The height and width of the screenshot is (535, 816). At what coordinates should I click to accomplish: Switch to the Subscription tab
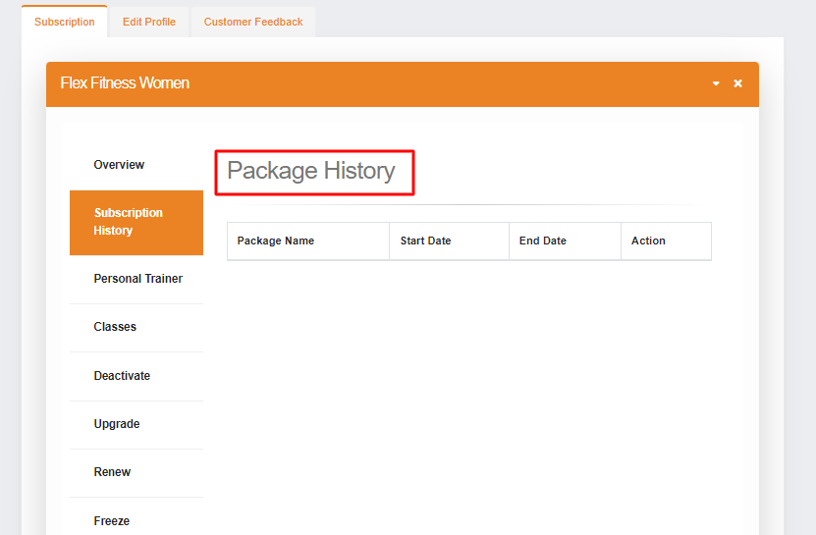(65, 22)
